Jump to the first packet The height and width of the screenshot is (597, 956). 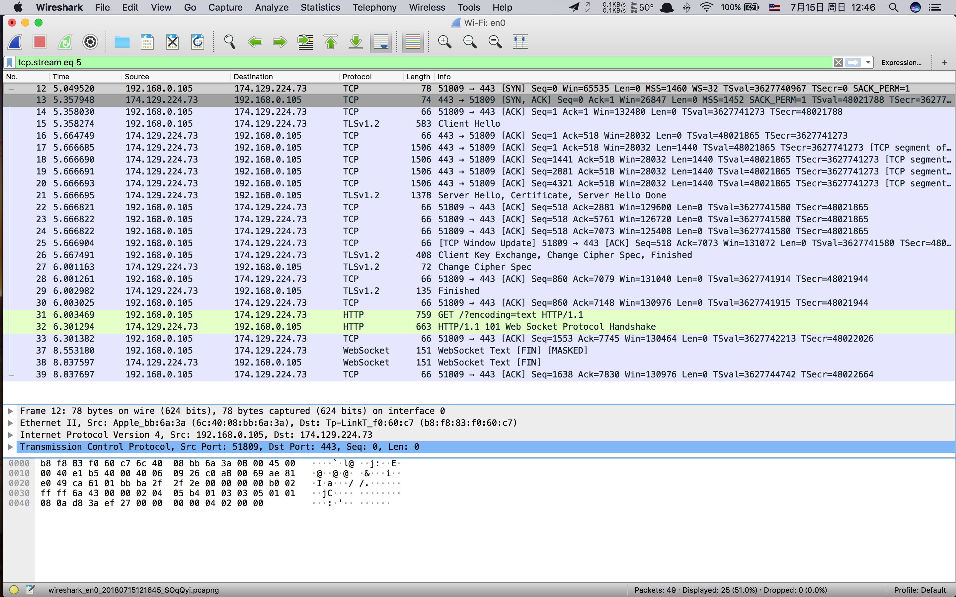(331, 42)
